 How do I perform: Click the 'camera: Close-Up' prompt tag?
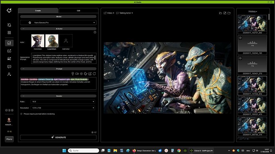(x=45, y=79)
